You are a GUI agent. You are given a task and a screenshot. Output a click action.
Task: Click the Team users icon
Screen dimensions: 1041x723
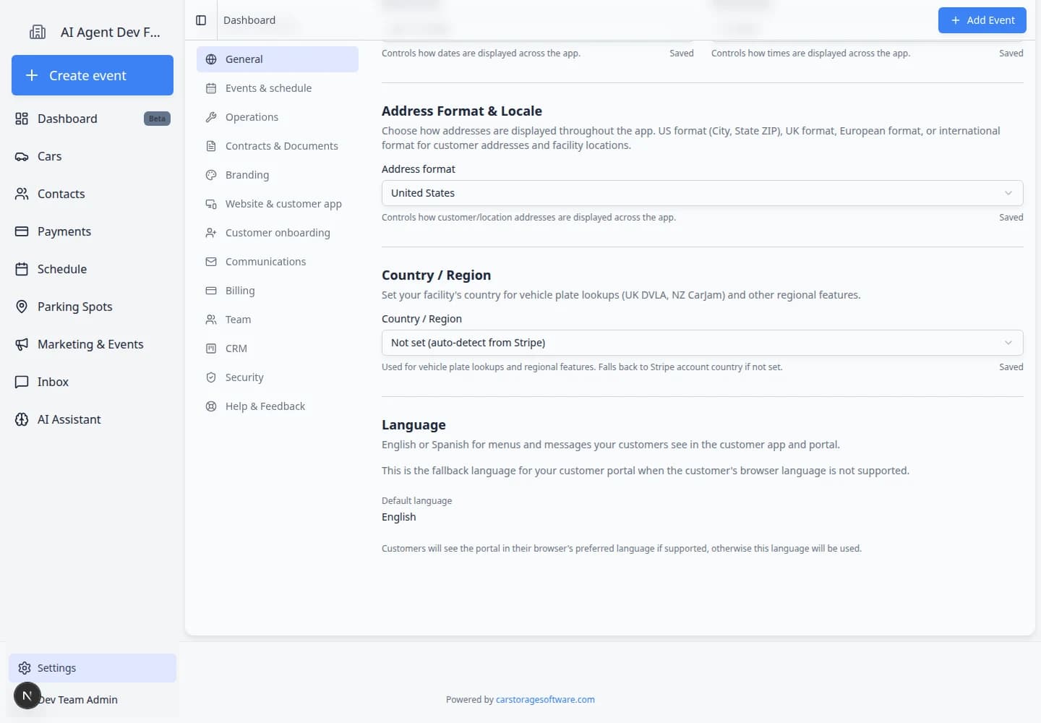point(211,320)
